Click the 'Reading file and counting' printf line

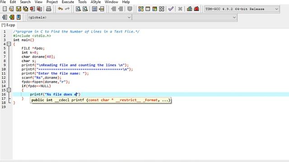(75, 65)
